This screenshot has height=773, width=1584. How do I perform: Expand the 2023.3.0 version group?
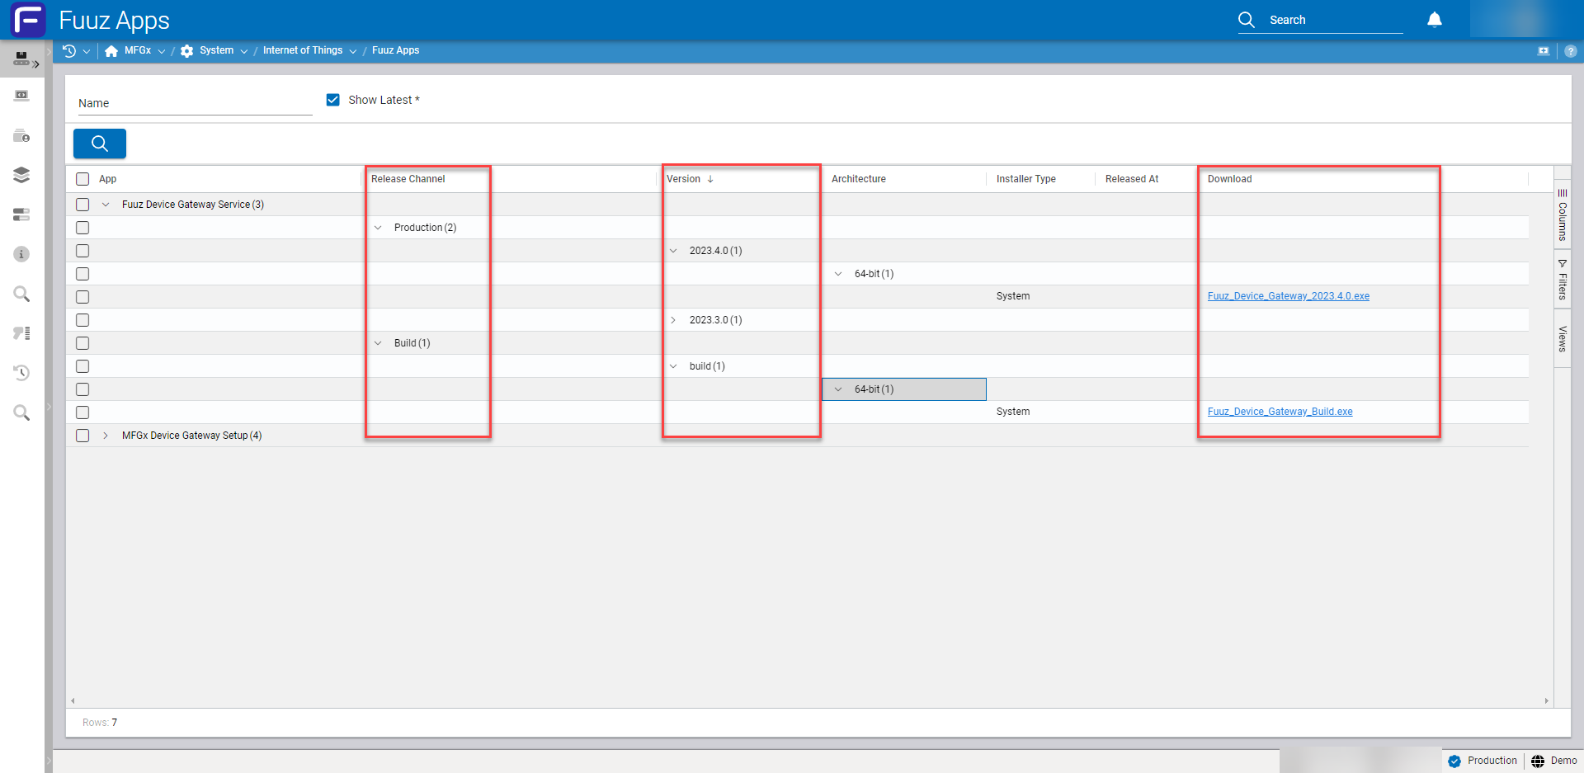click(x=673, y=320)
